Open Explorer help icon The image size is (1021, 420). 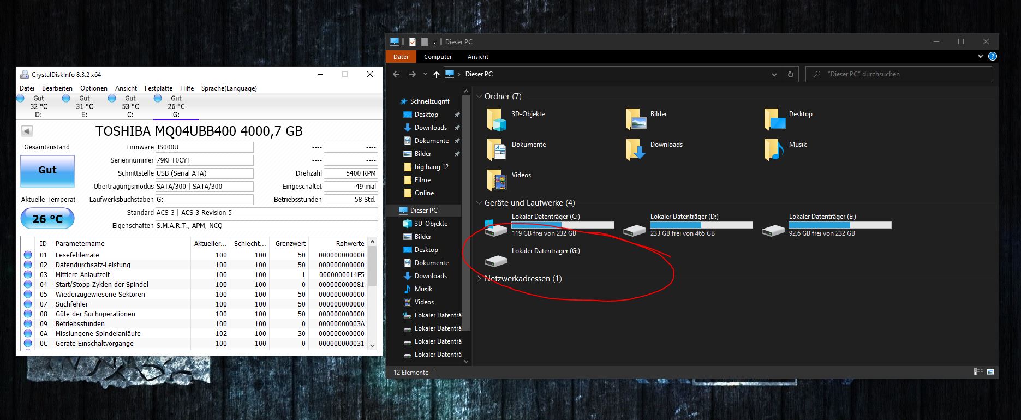[992, 56]
